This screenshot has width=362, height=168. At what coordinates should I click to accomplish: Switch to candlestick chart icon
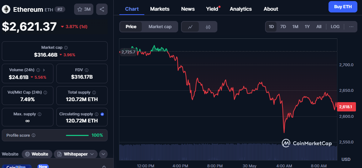point(208,27)
